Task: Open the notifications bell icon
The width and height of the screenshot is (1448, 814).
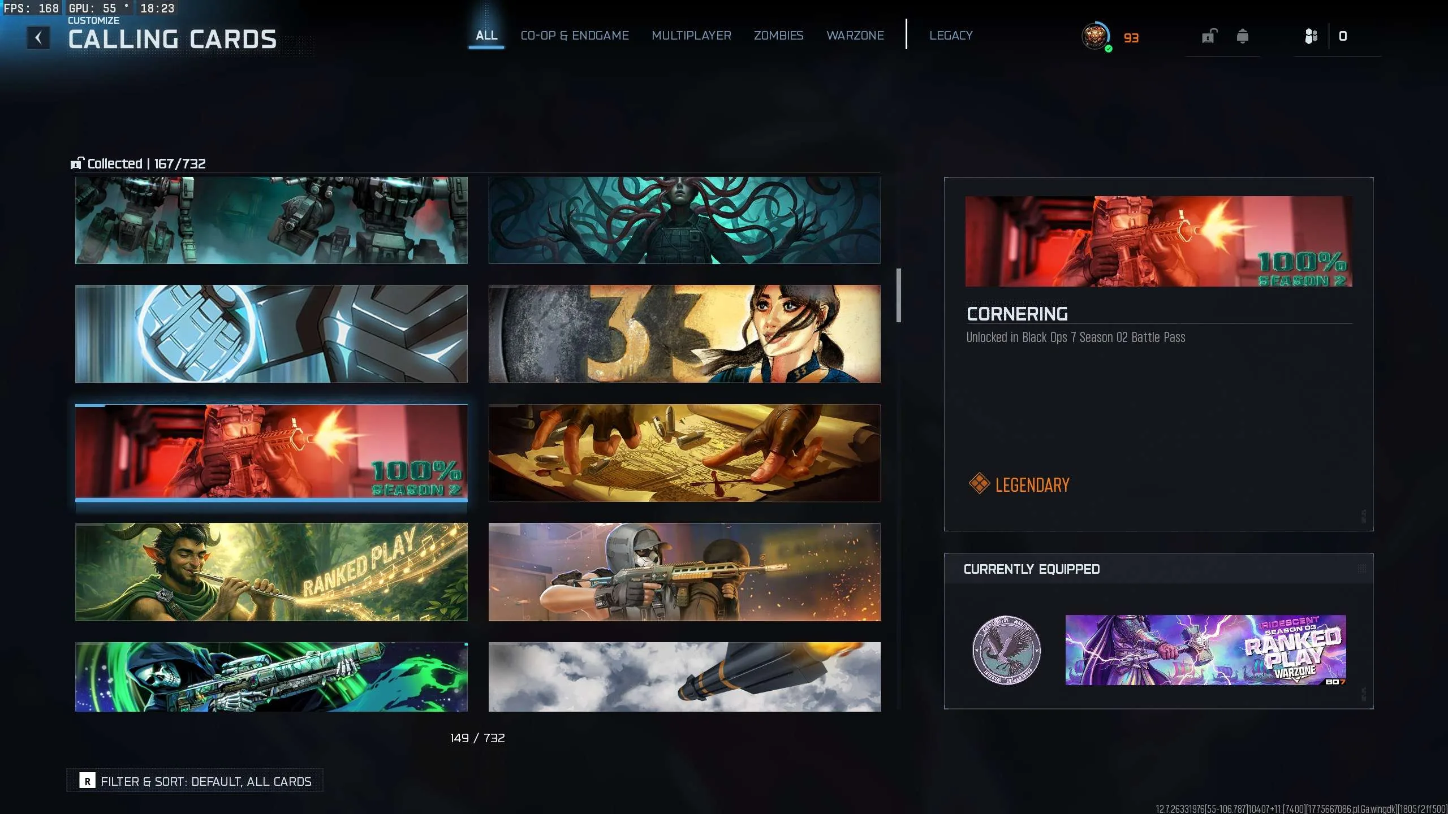Action: tap(1242, 36)
